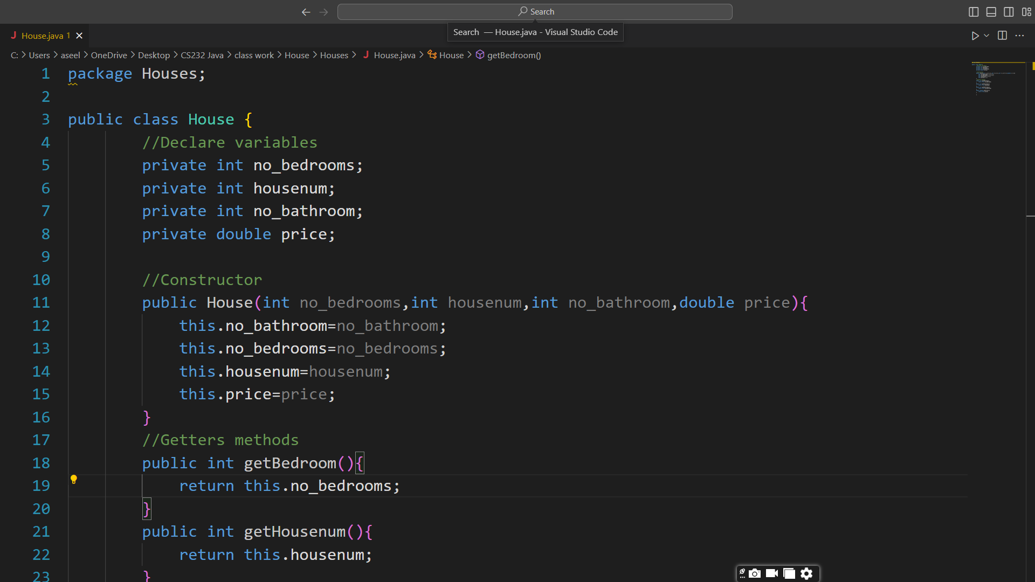
Task: Click the '//Declare variables' comment
Action: (230, 142)
